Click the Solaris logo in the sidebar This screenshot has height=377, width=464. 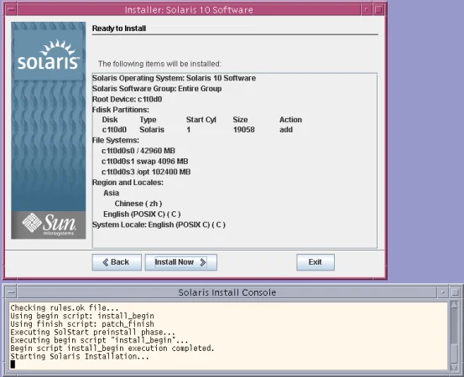48,55
